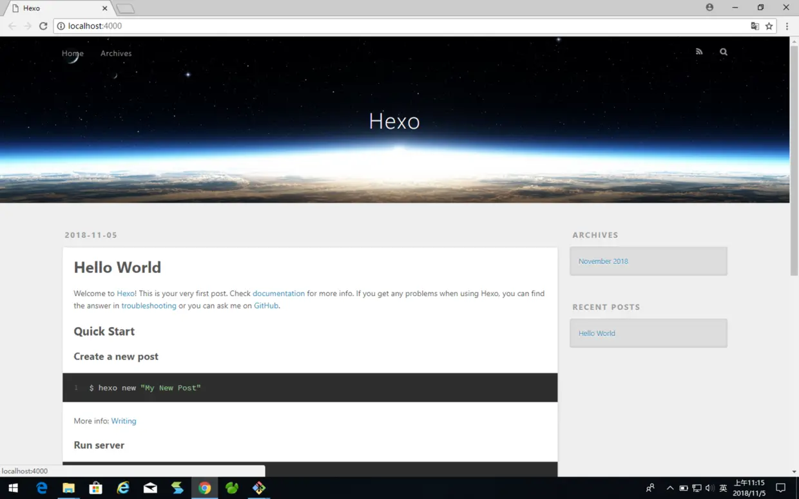Open the Mail app from the taskbar
Image resolution: width=799 pixels, height=499 pixels.
pyautogui.click(x=150, y=488)
